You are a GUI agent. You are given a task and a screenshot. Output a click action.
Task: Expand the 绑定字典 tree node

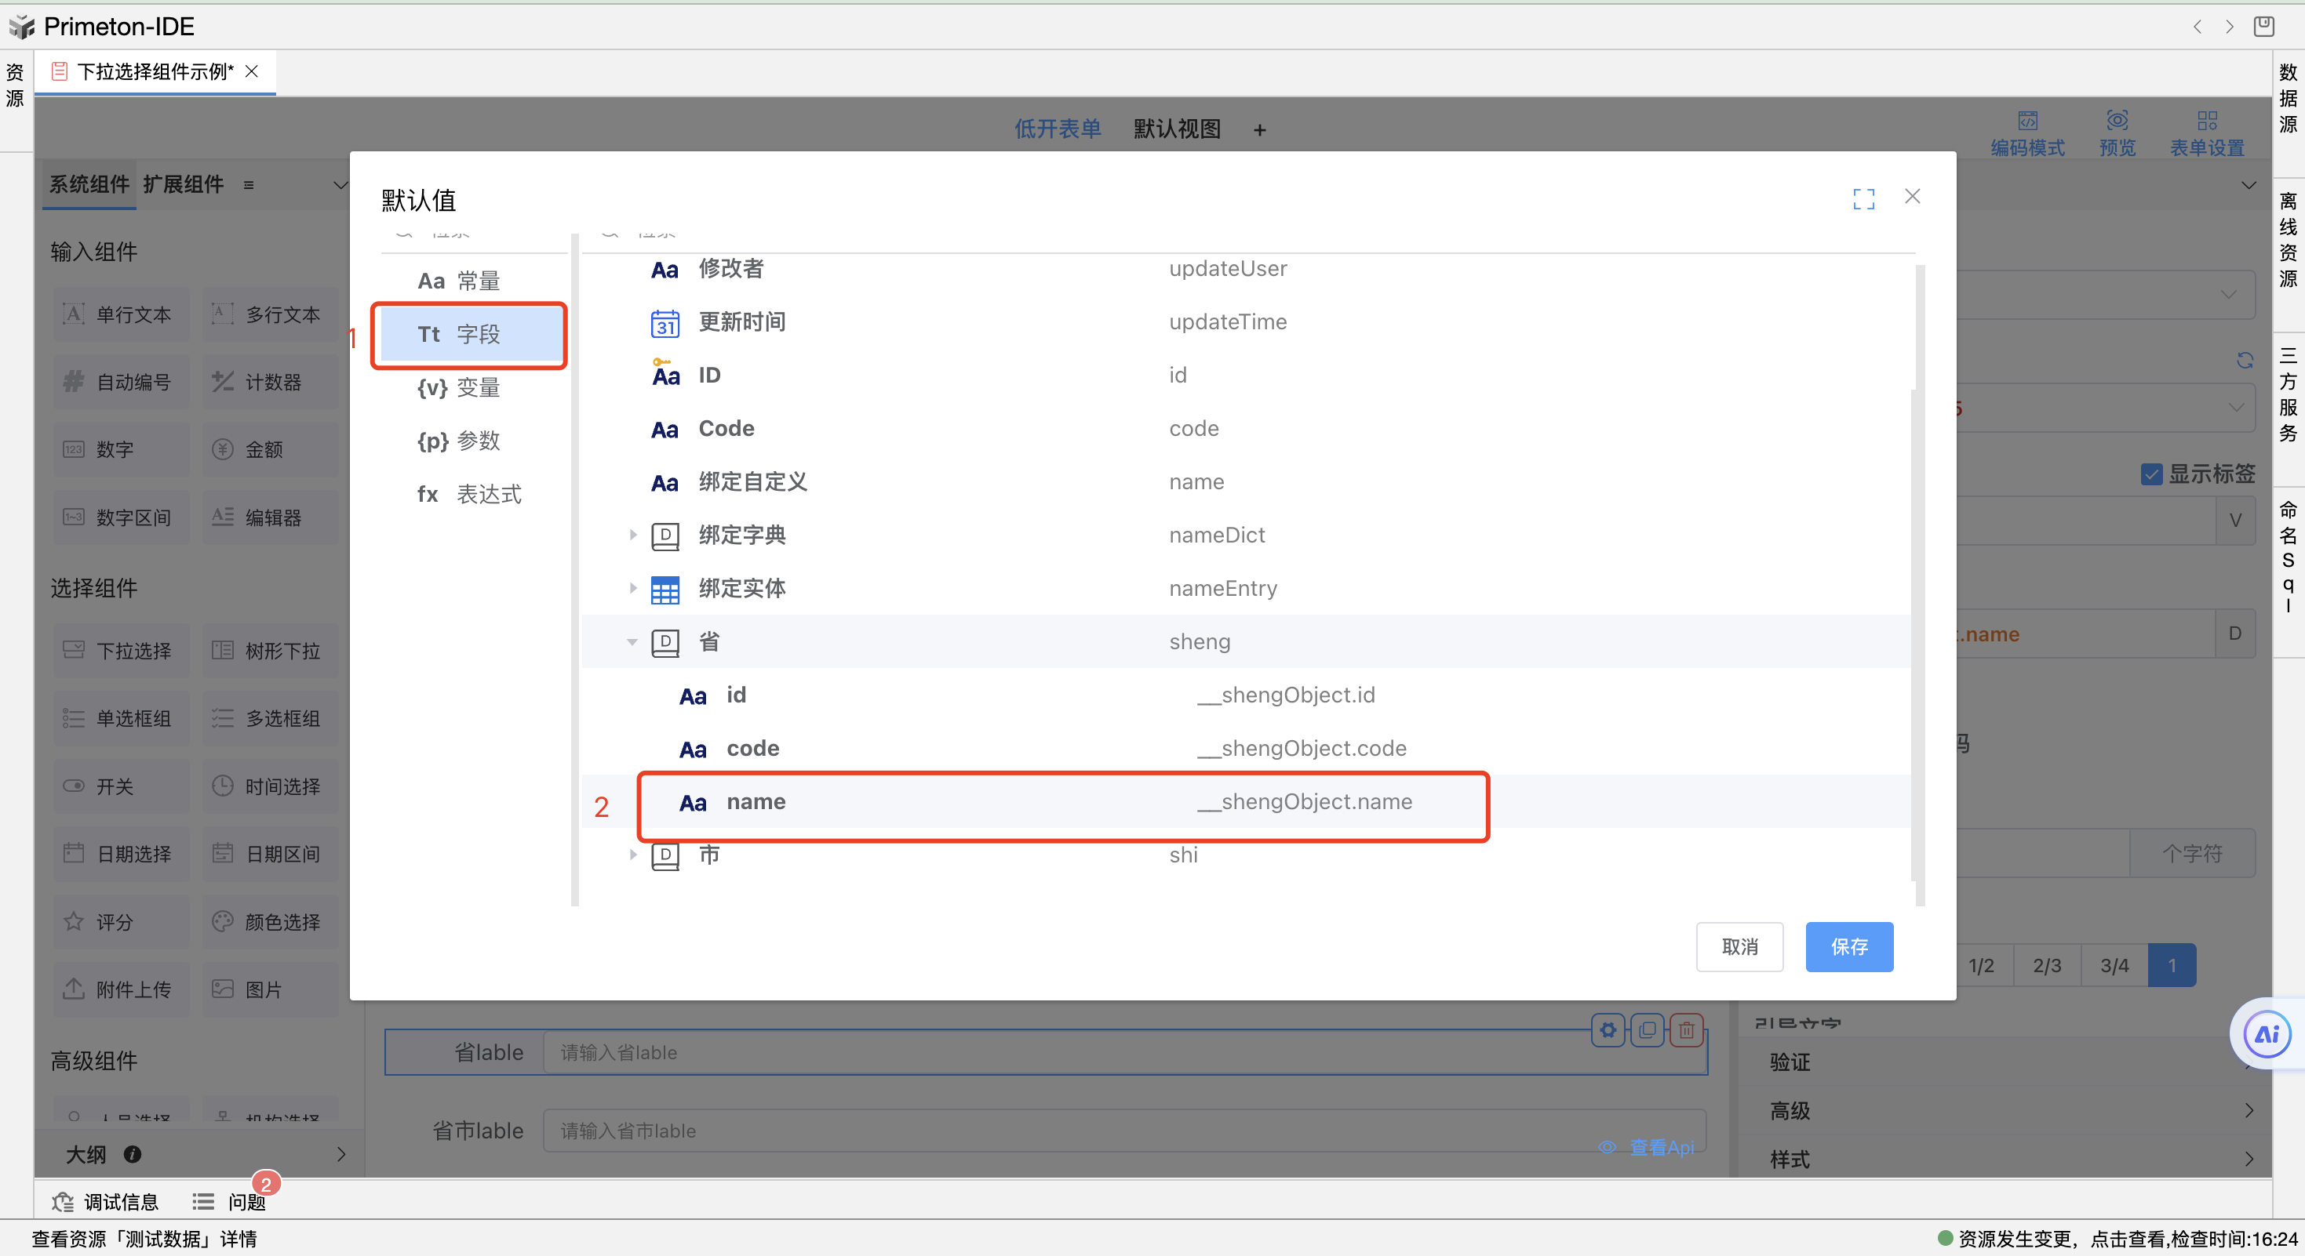coord(632,535)
